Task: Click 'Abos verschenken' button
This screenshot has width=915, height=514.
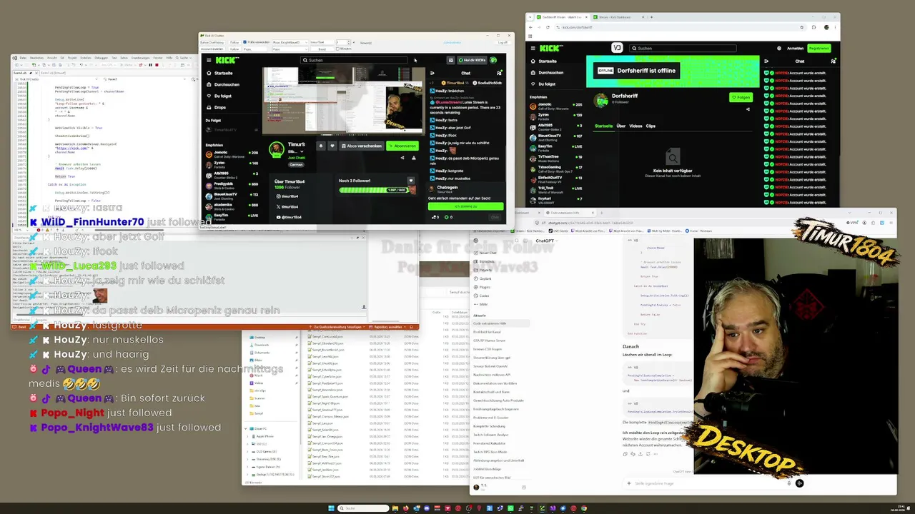Action: pyautogui.click(x=361, y=146)
